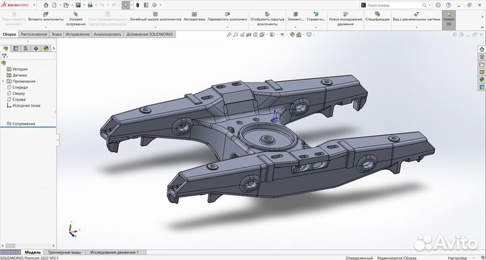This screenshot has height=260, width=486.
Task: Click Отобразить скрытые компоненты
Action: coord(267,19)
